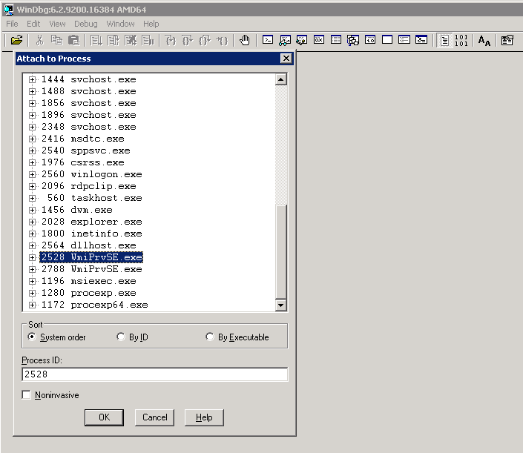Open the Font settings icon
Image resolution: width=523 pixels, height=453 pixels.
click(x=484, y=40)
